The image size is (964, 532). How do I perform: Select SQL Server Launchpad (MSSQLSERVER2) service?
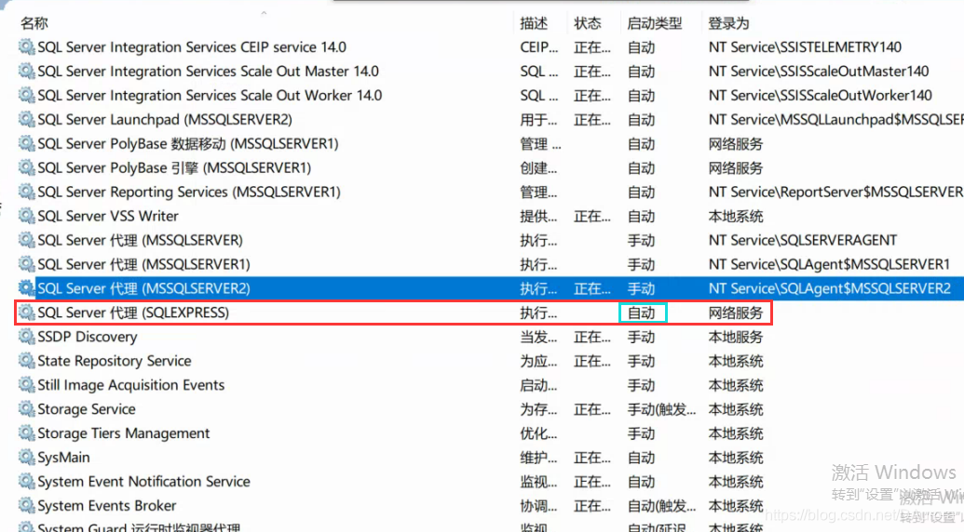pos(165,119)
